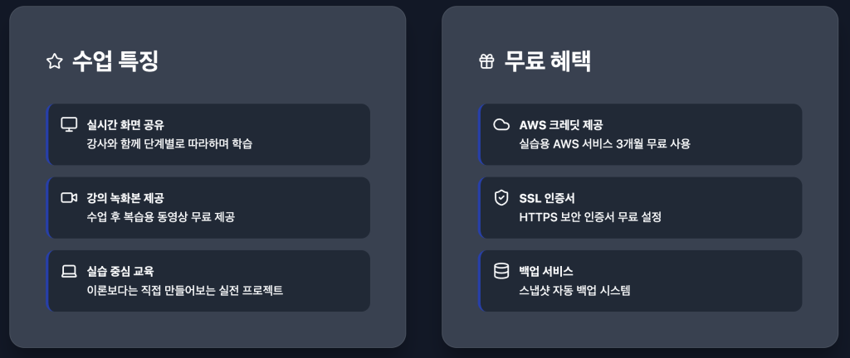Click the database icon for 백업 서비스
This screenshot has width=850, height=358.
[x=501, y=271]
